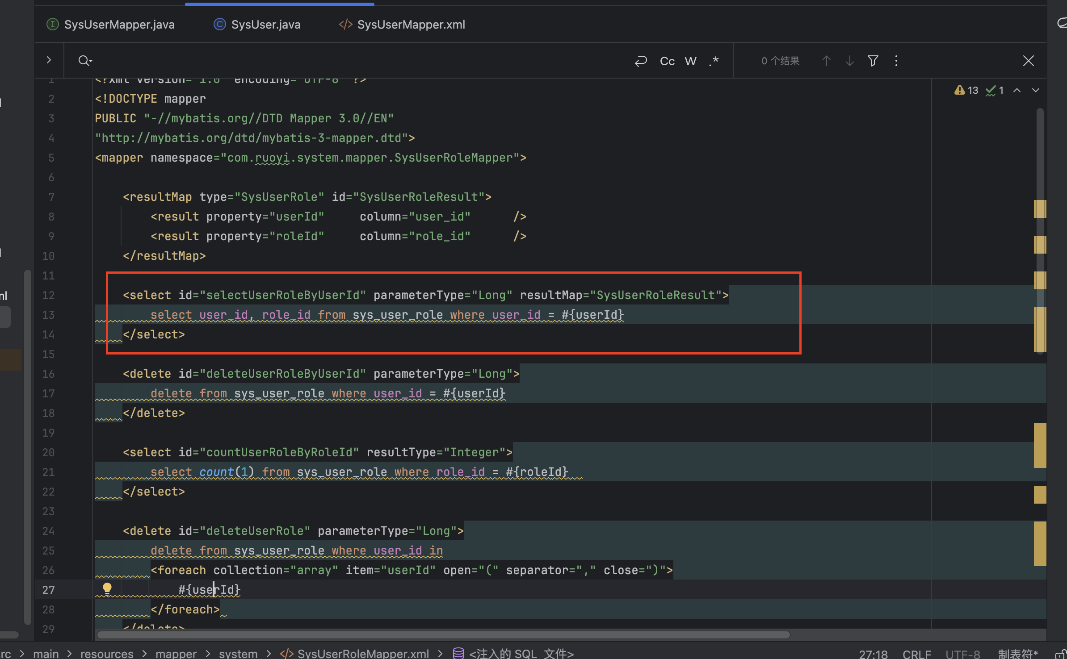The height and width of the screenshot is (659, 1067).
Task: Toggle regex search option
Action: 714,61
